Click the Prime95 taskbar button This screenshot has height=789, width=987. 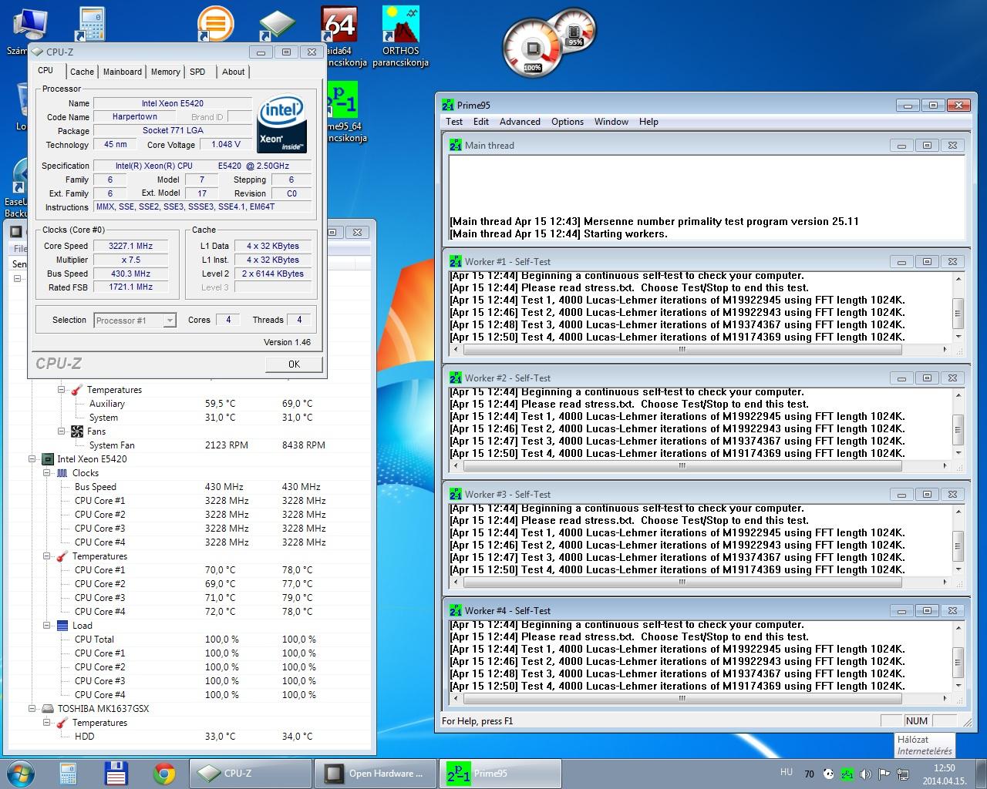(x=500, y=774)
